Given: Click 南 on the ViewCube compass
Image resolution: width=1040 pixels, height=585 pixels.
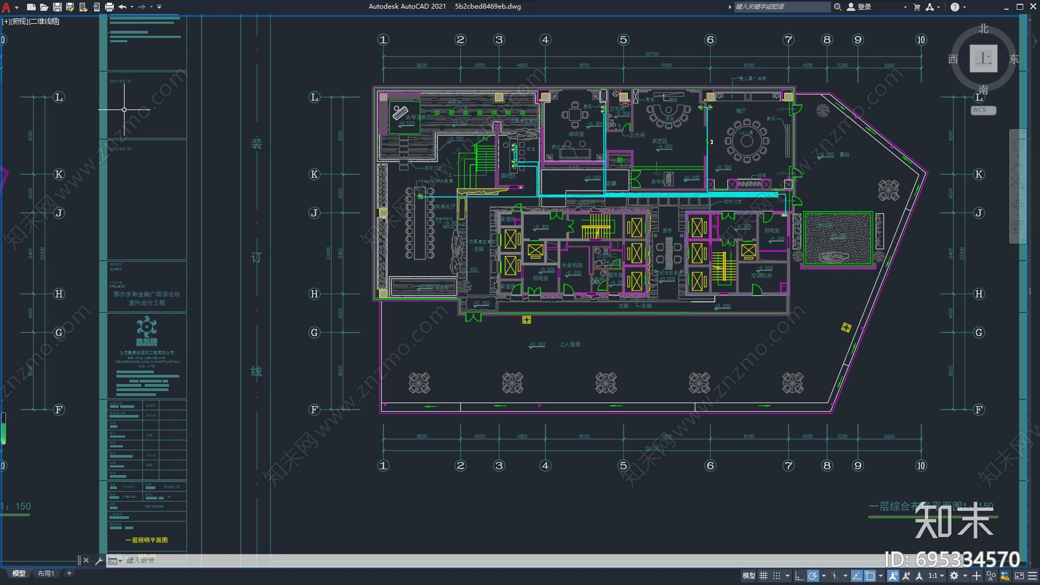Looking at the screenshot, I should [983, 90].
